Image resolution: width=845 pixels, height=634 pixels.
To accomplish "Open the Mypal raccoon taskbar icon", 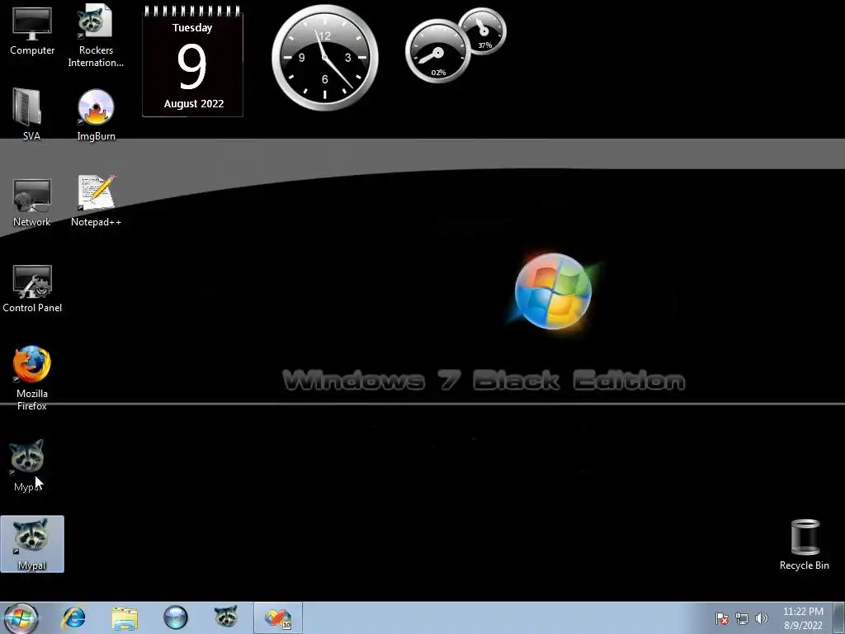I will pos(226,617).
